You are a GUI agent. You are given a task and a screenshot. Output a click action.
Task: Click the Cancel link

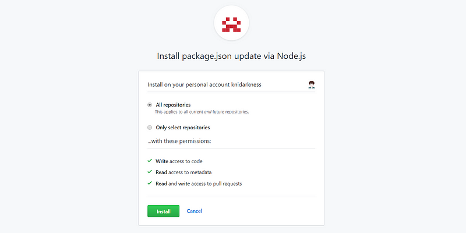click(x=195, y=211)
